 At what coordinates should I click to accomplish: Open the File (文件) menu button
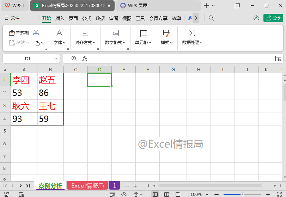click(12, 18)
